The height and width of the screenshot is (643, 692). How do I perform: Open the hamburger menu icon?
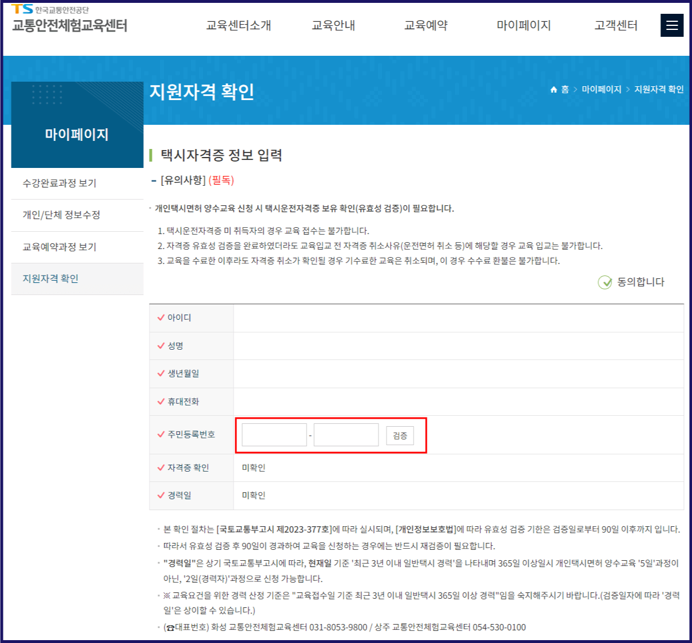tap(671, 25)
